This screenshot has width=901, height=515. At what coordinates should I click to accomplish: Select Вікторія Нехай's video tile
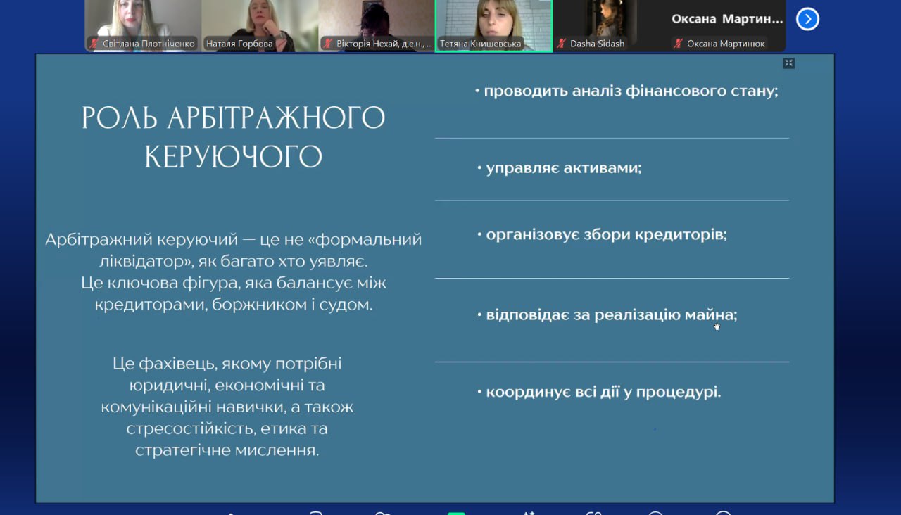point(377,25)
